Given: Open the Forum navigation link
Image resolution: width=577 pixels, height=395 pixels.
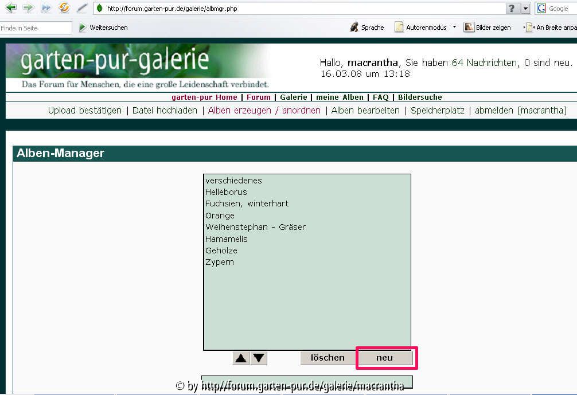Looking at the screenshot, I should click(258, 97).
